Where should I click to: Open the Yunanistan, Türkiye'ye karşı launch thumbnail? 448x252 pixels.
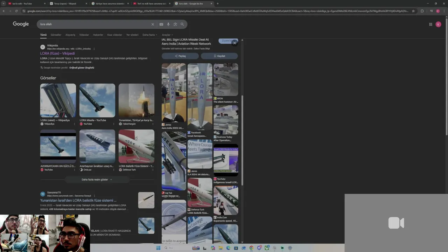pos(136,100)
